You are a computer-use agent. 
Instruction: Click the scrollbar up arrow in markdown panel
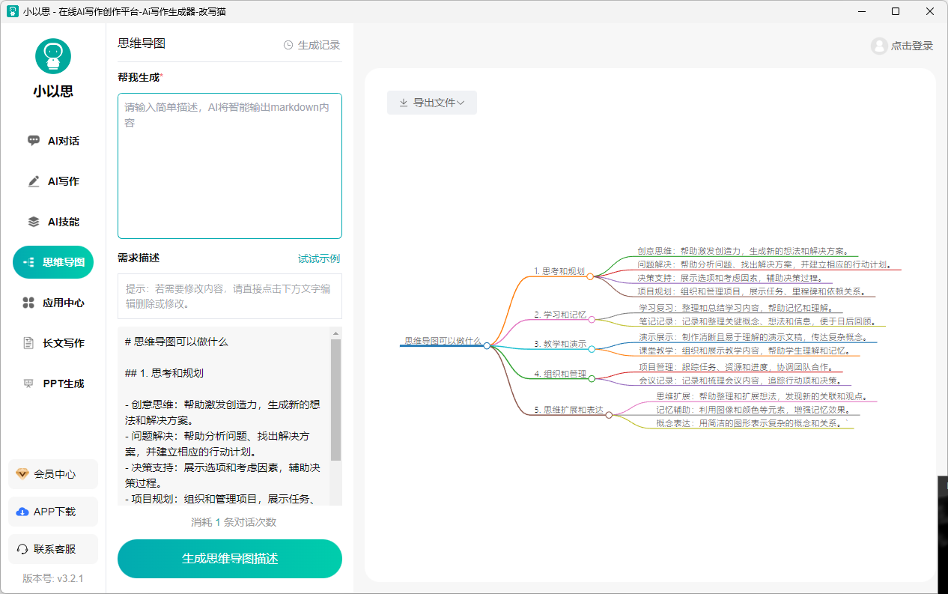click(336, 333)
